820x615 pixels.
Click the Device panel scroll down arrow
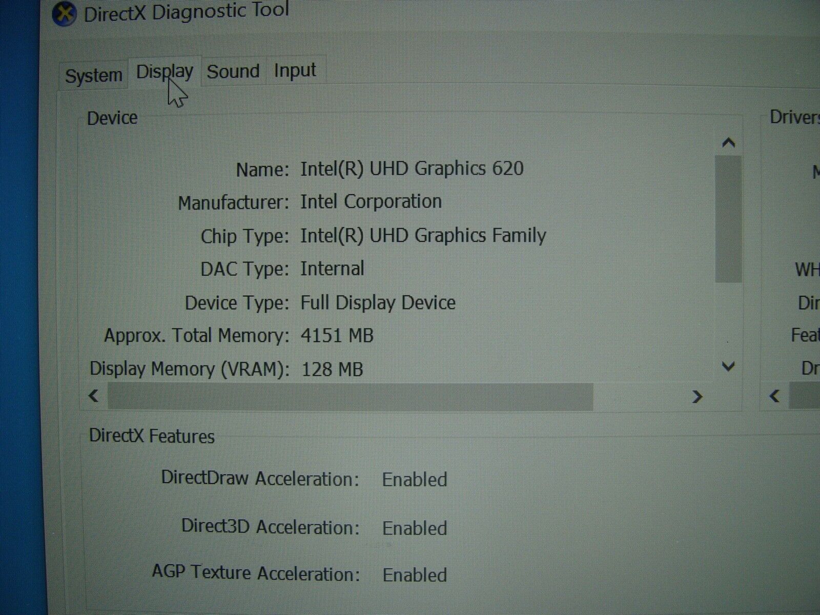[728, 366]
